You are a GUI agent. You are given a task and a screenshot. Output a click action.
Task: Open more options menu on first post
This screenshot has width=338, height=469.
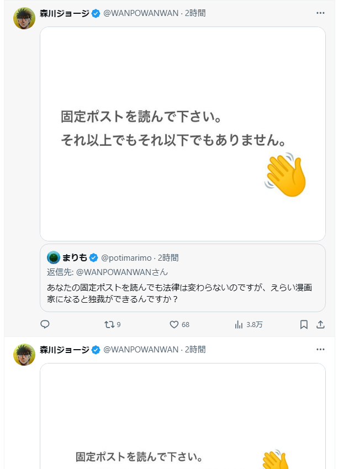coord(320,13)
